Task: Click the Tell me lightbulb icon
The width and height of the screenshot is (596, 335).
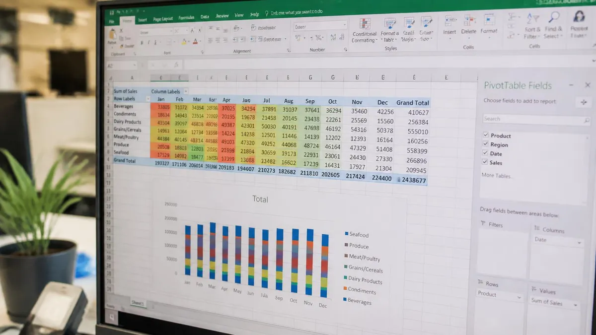Action: tap(267, 12)
